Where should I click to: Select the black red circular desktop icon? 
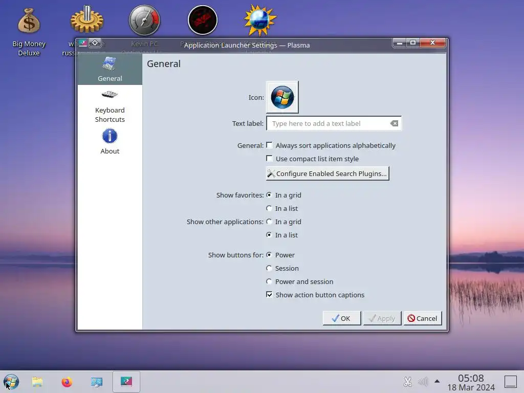point(203,20)
